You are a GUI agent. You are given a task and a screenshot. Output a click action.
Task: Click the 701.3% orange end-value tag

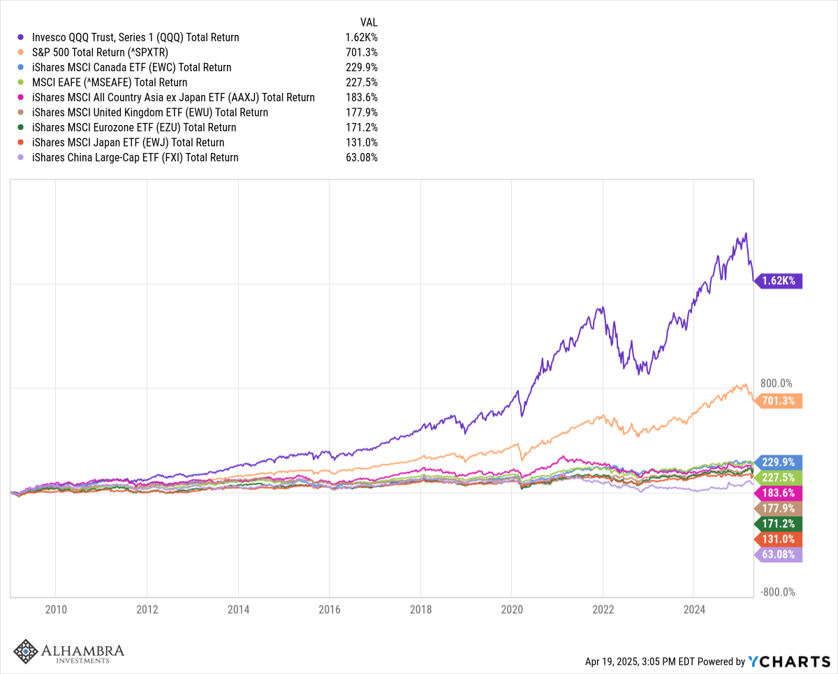coord(779,401)
